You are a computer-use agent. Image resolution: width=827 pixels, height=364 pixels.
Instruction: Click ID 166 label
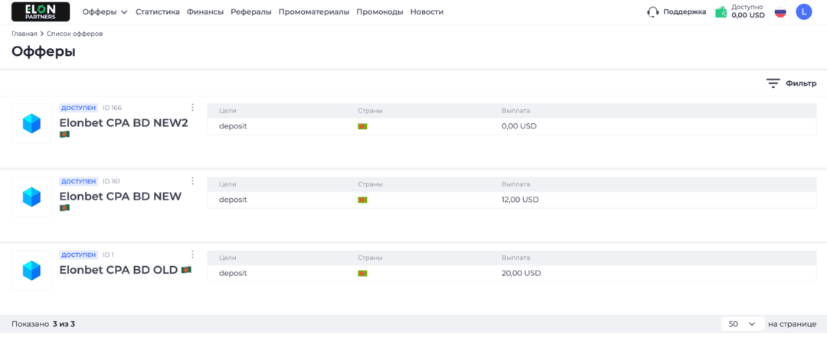(112, 108)
